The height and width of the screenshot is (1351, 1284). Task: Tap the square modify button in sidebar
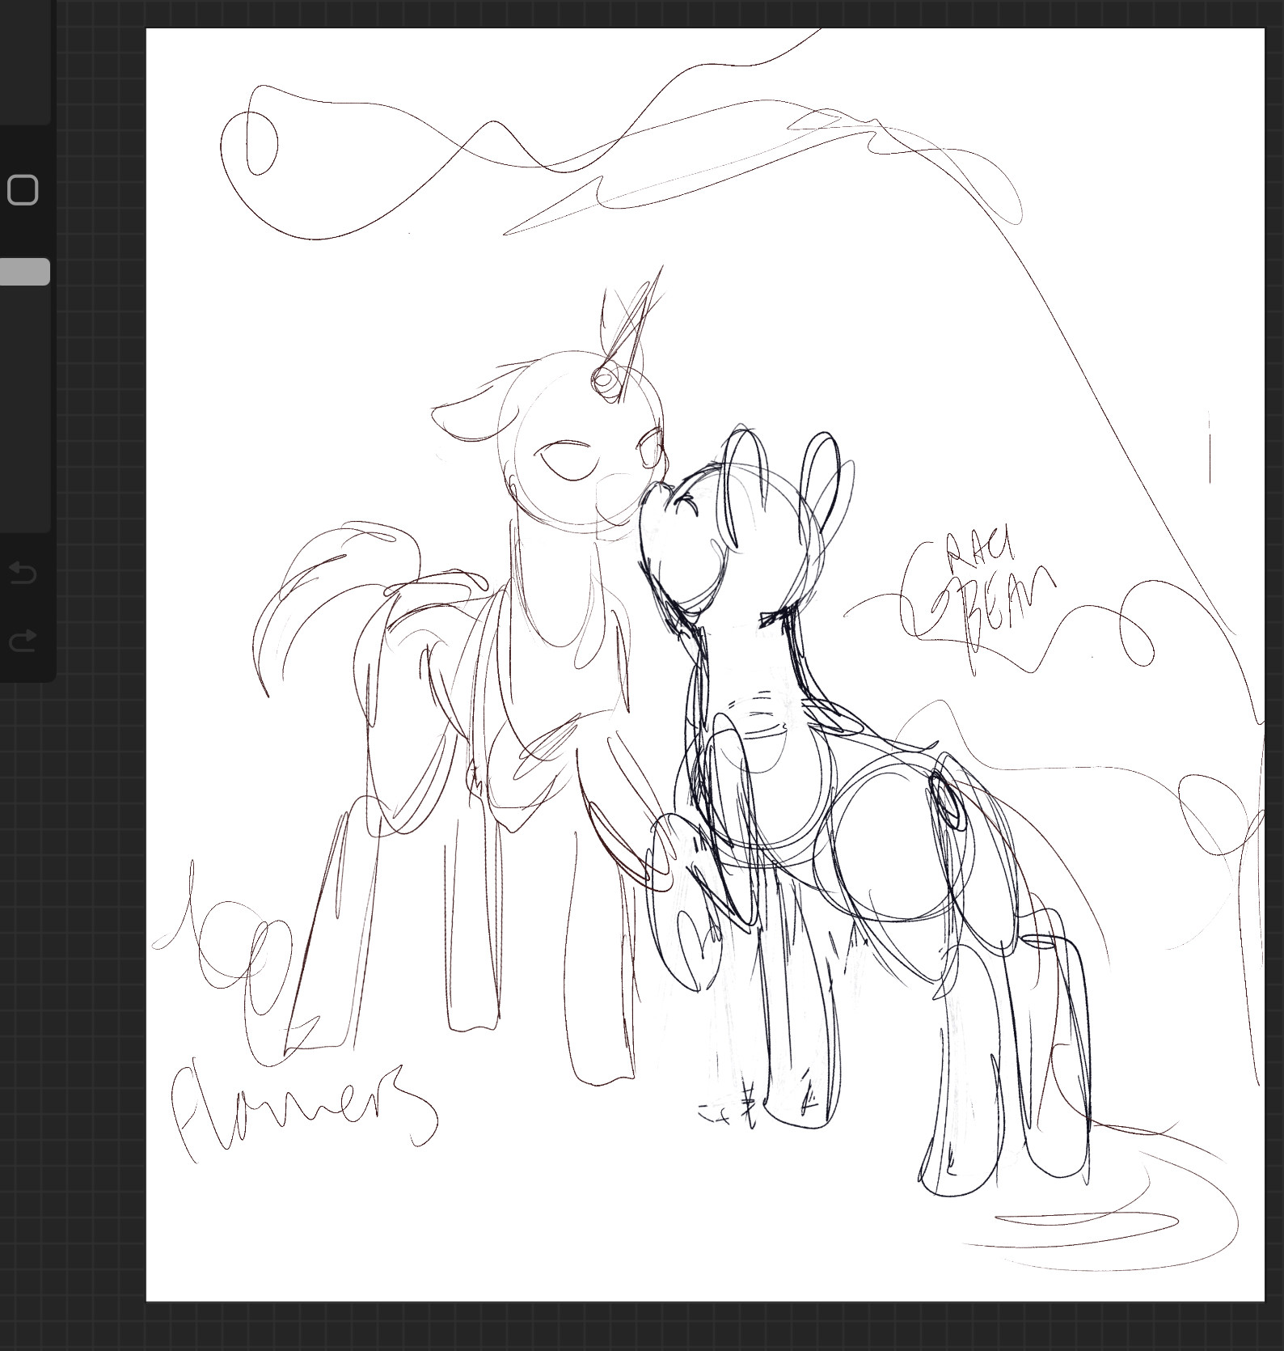point(23,190)
